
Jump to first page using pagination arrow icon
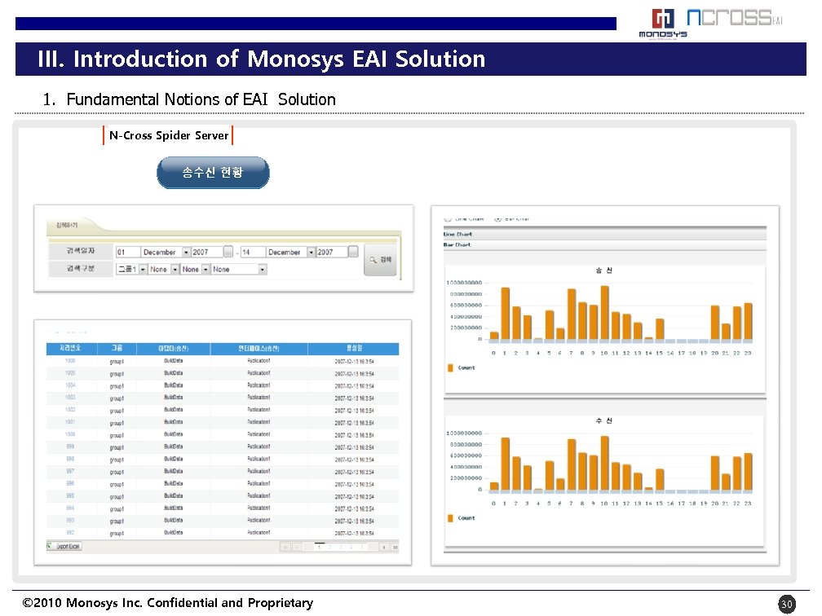coord(285,548)
